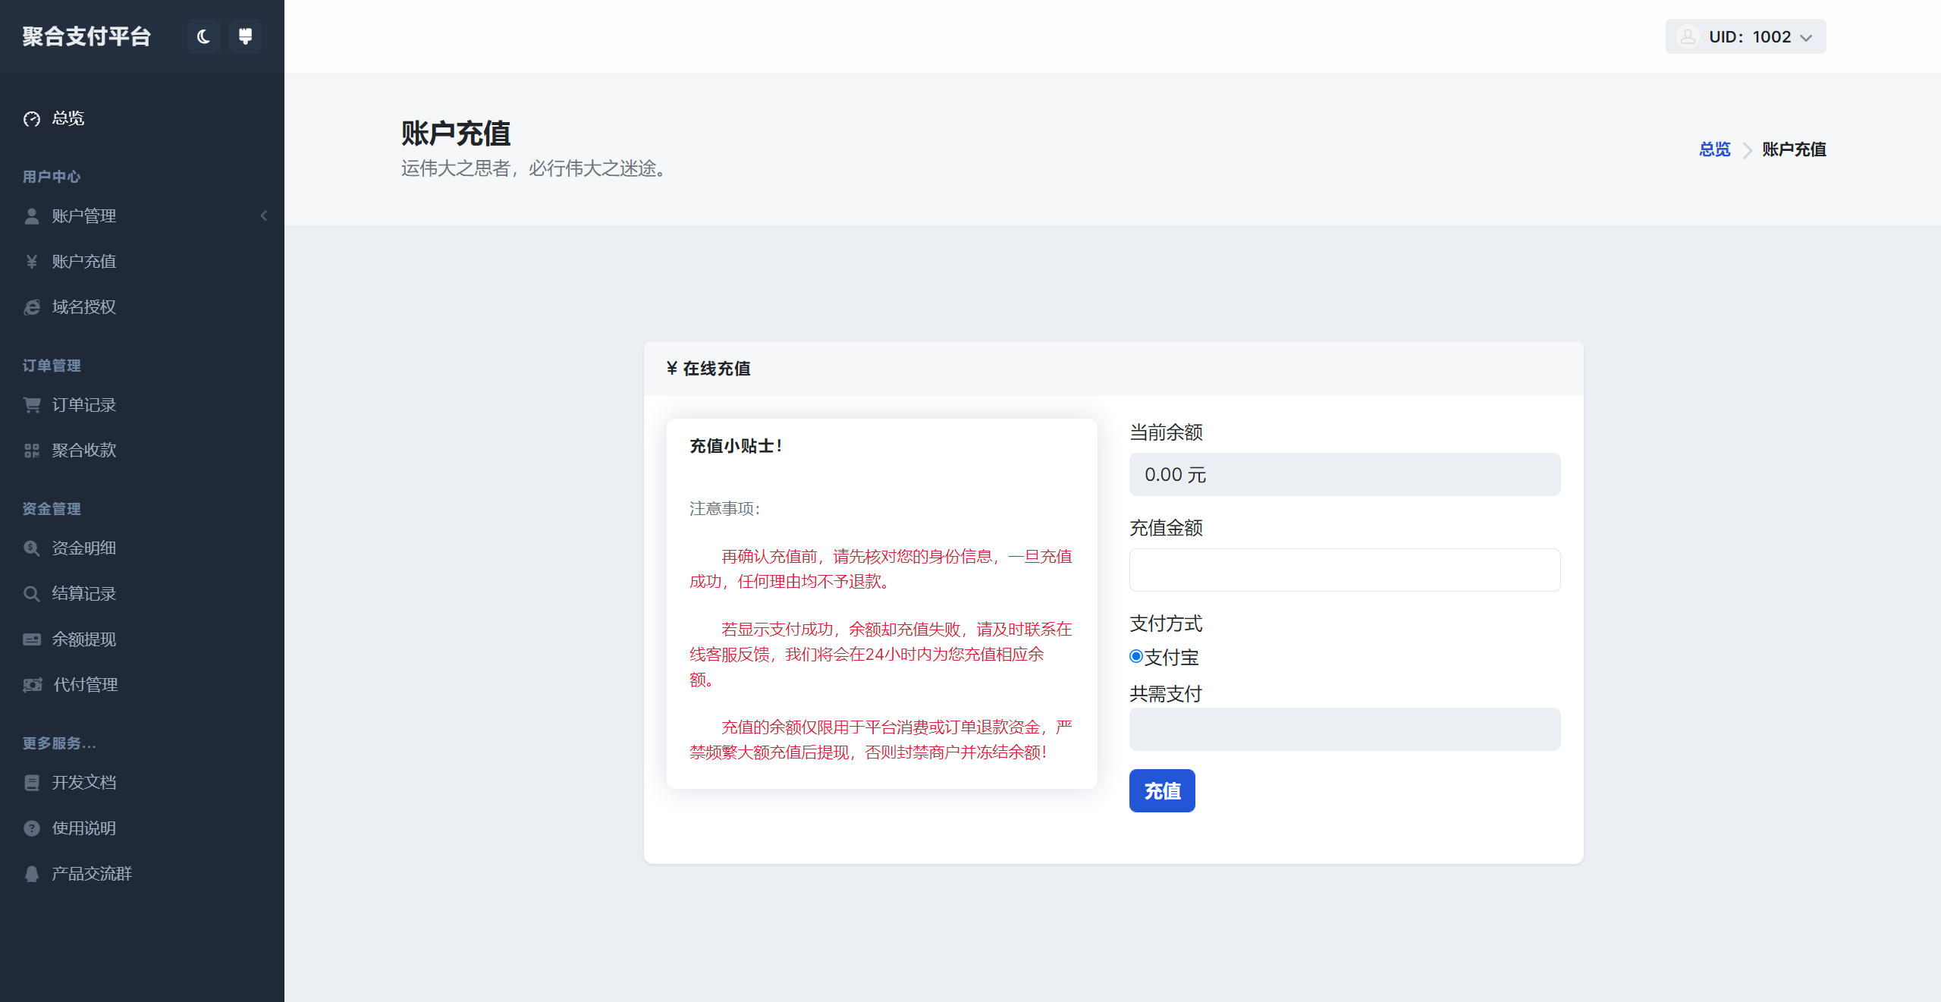Select the 支付宝 payment radio button

pos(1136,657)
